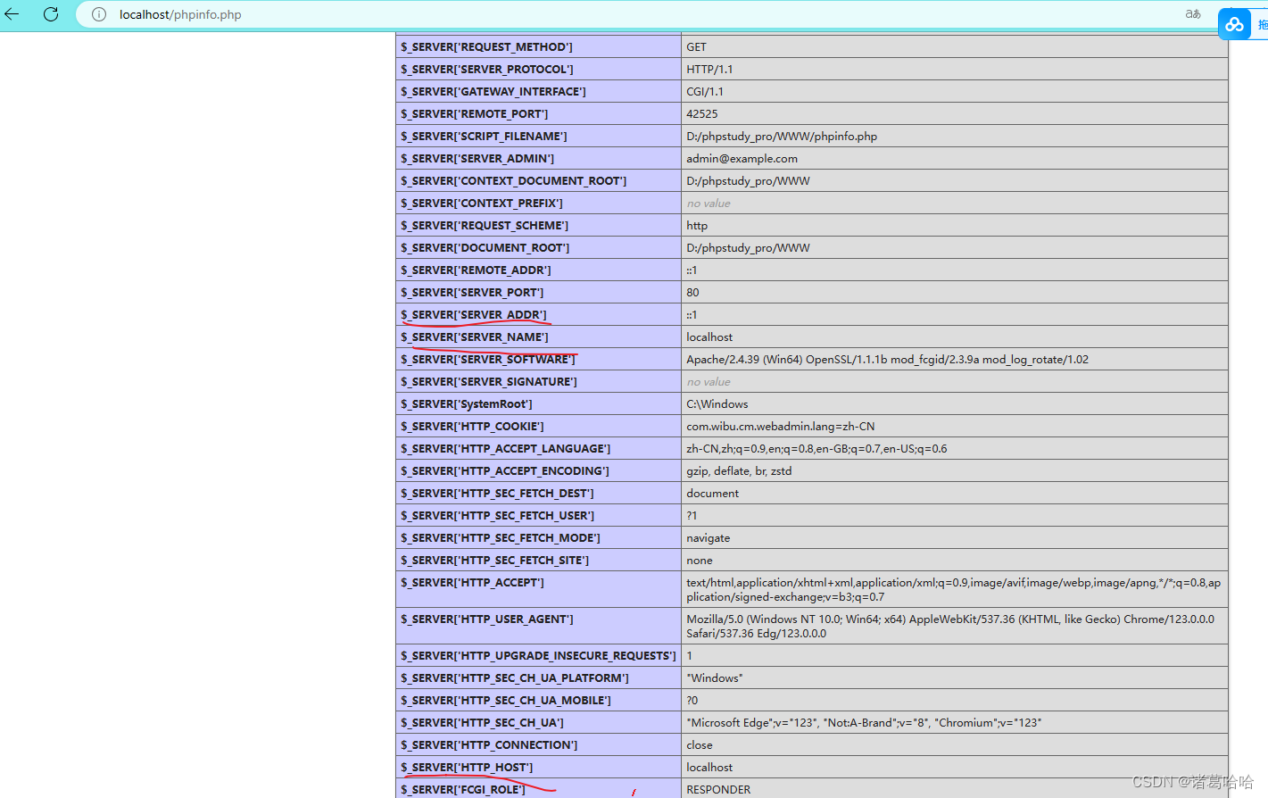
Task: Select the none value of SEC_FETCH_SITE
Action: point(700,560)
